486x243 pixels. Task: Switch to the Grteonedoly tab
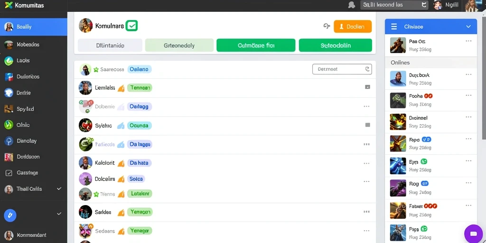[179, 45]
